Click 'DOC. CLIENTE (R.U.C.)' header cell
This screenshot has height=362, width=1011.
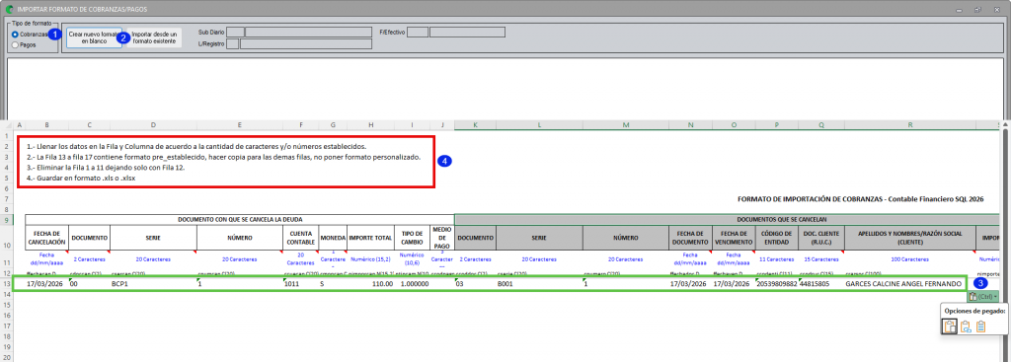tap(821, 238)
